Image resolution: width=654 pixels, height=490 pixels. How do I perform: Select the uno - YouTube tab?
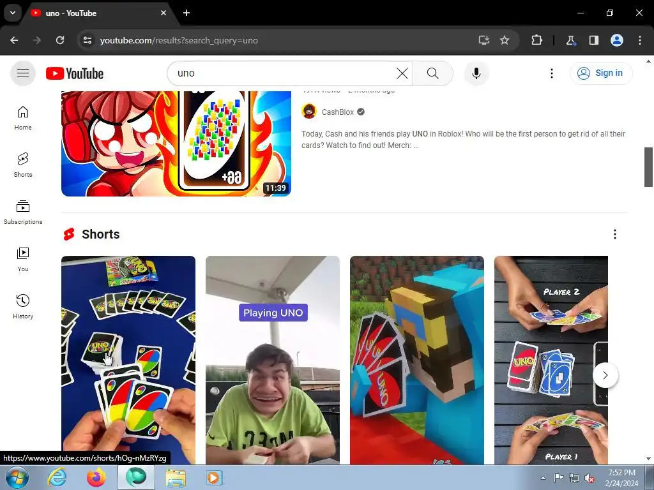coord(98,13)
